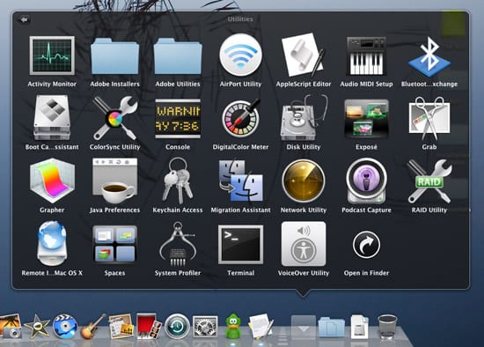Launch Keychain Access
The image size is (484, 347).
178,181
